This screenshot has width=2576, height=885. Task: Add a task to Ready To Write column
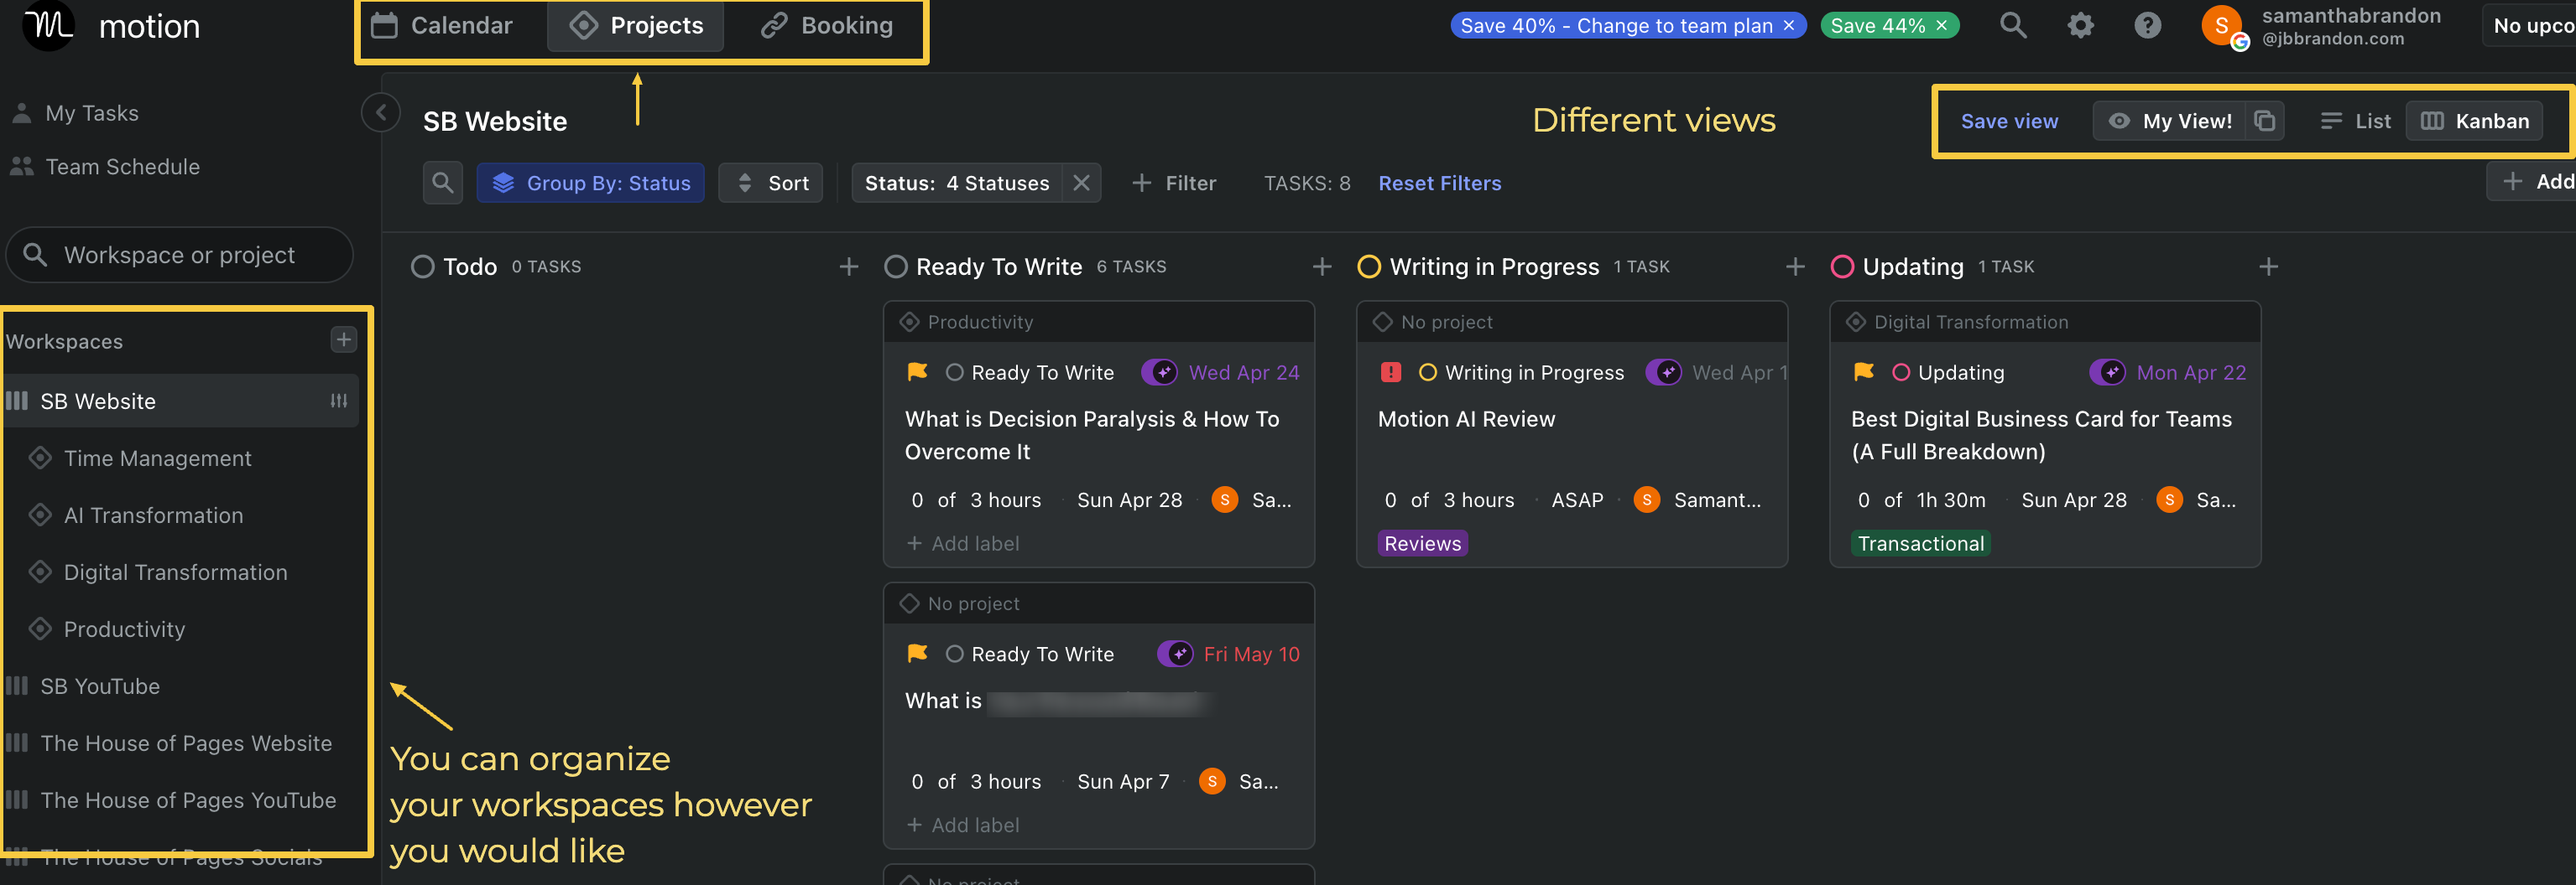tap(1321, 267)
